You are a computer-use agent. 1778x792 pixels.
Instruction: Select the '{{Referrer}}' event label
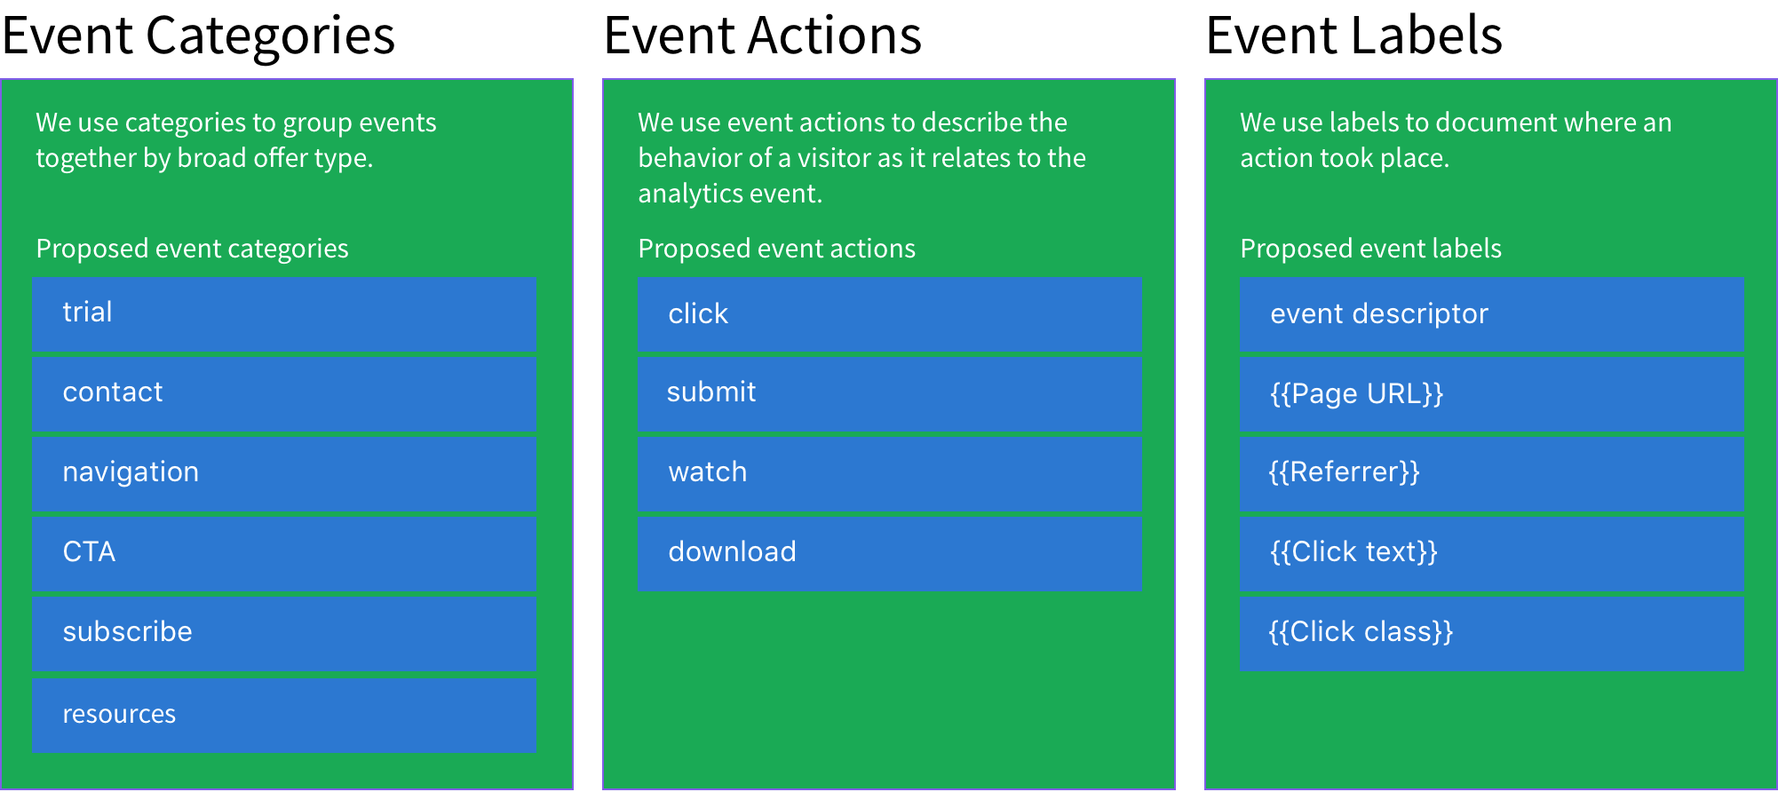[1491, 473]
